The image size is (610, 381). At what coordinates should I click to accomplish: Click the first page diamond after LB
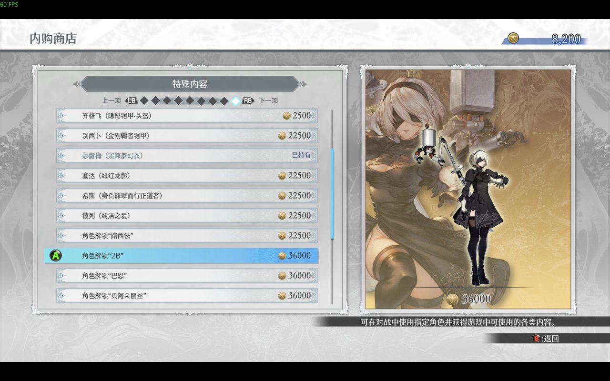coord(144,100)
